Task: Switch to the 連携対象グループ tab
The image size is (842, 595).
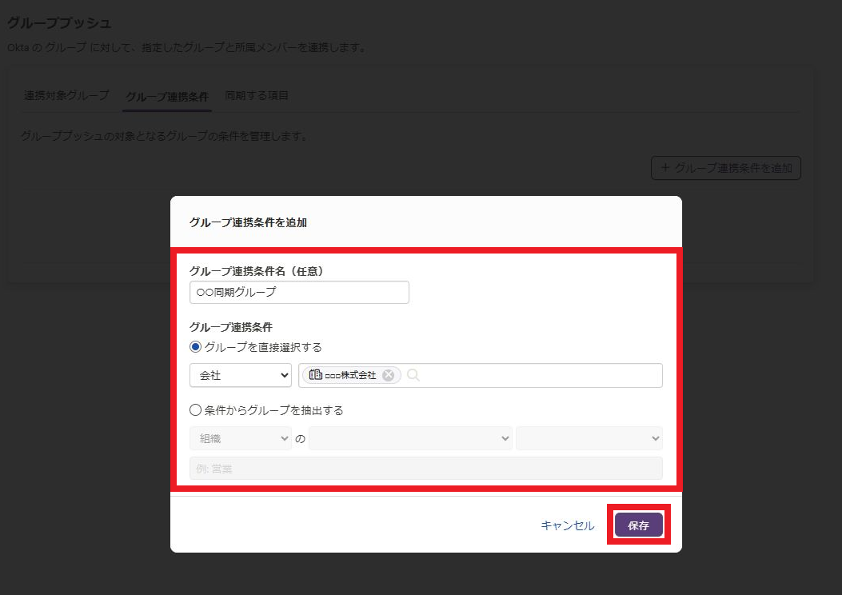Action: tap(66, 95)
